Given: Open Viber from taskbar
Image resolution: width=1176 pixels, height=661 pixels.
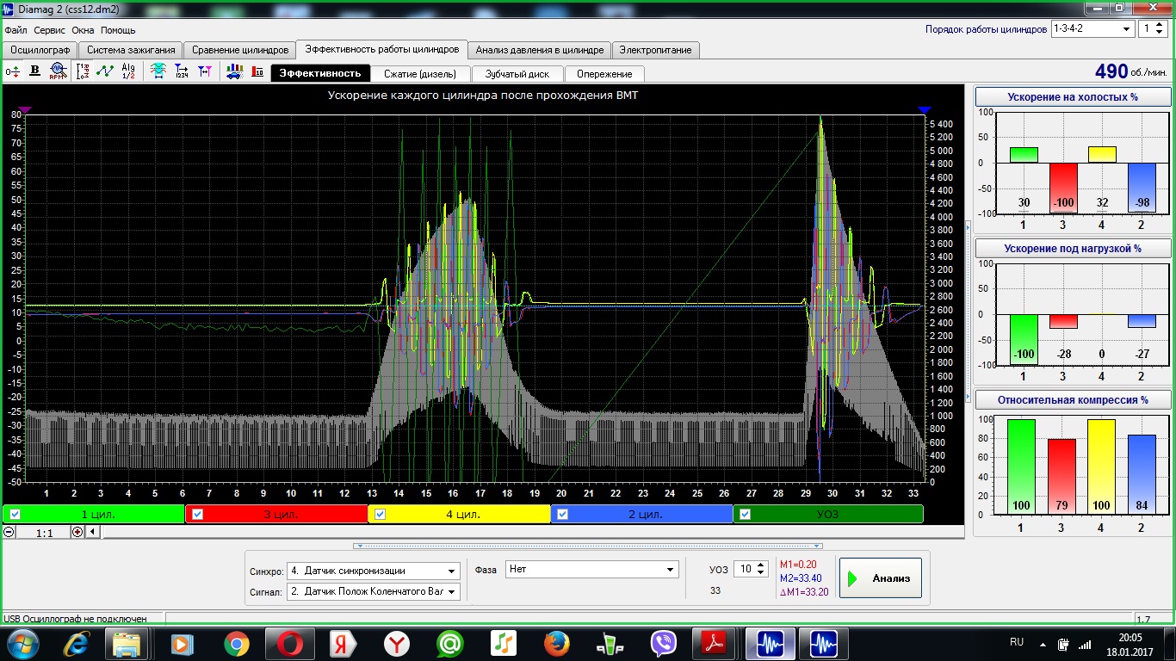Looking at the screenshot, I should (x=663, y=643).
